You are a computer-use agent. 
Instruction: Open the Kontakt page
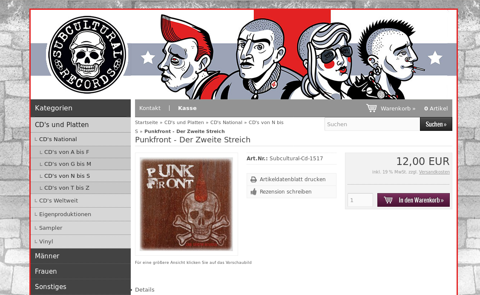149,108
